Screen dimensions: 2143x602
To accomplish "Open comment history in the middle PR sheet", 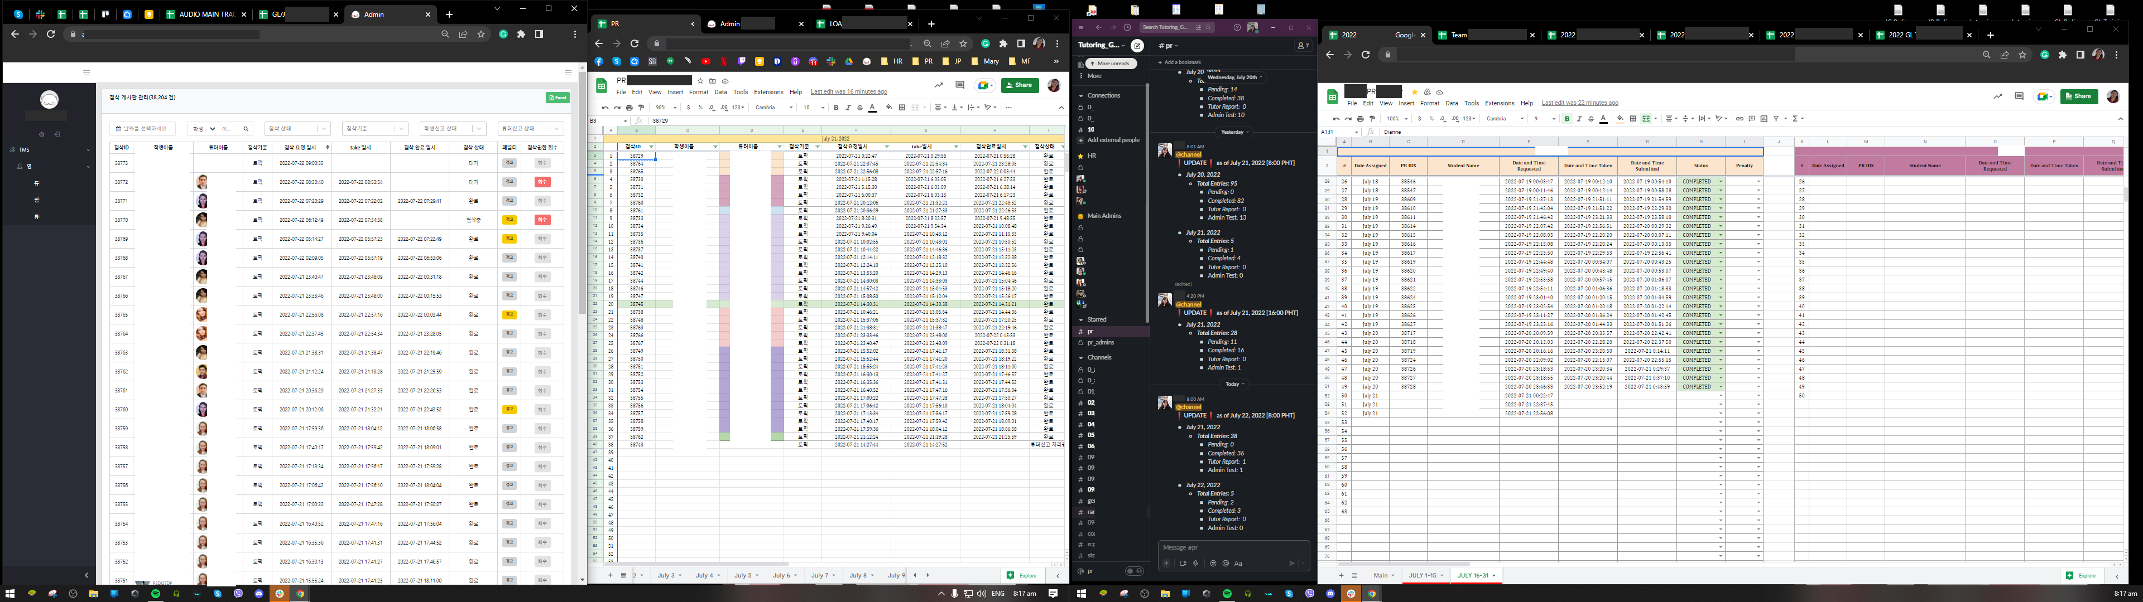I will (960, 85).
